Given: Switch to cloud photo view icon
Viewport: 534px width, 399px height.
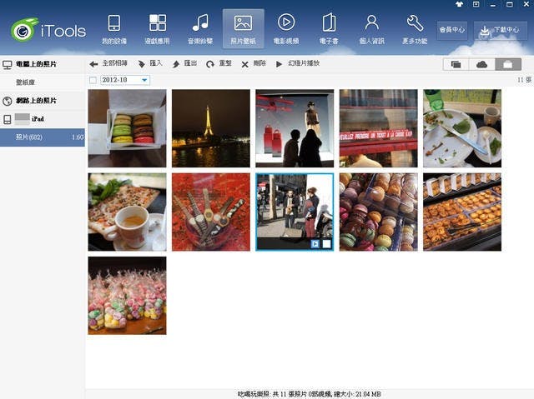Looking at the screenshot, I should click(481, 64).
